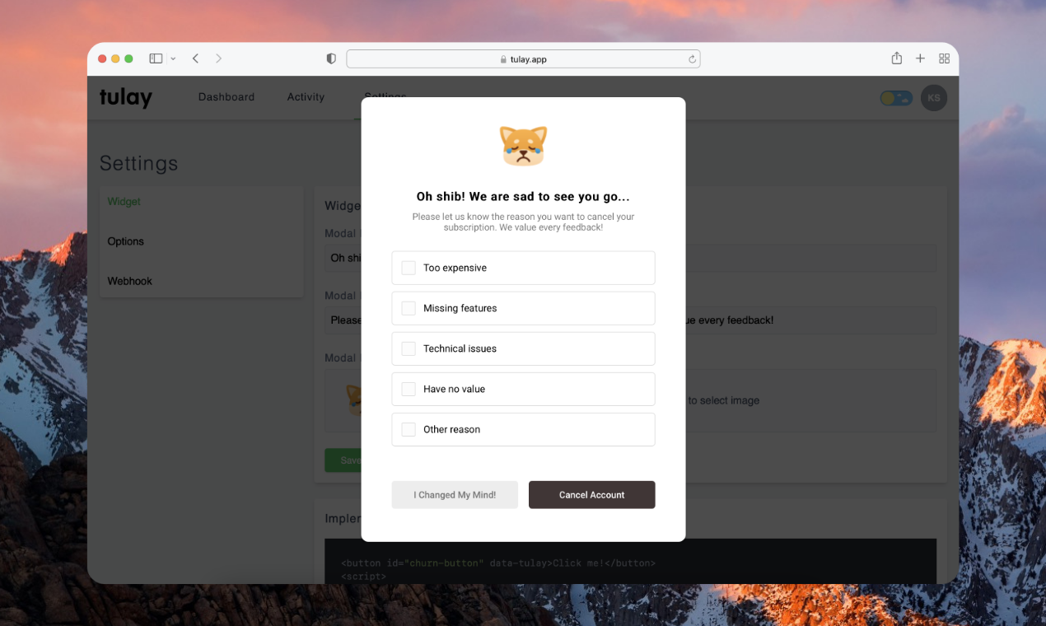This screenshot has width=1046, height=626.
Task: Open the Dashboard nav item
Action: 226,97
